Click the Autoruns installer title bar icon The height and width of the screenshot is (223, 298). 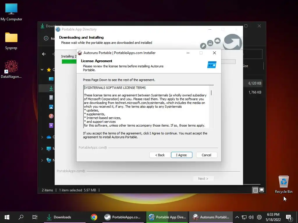click(80, 53)
